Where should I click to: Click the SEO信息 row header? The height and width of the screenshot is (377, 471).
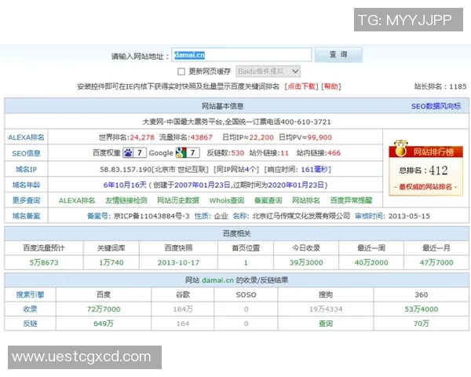coord(26,153)
